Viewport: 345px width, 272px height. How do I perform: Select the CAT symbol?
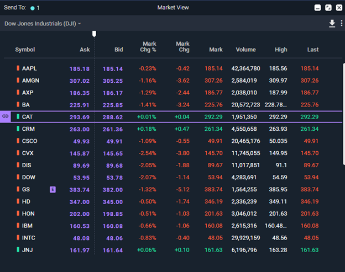click(27, 117)
